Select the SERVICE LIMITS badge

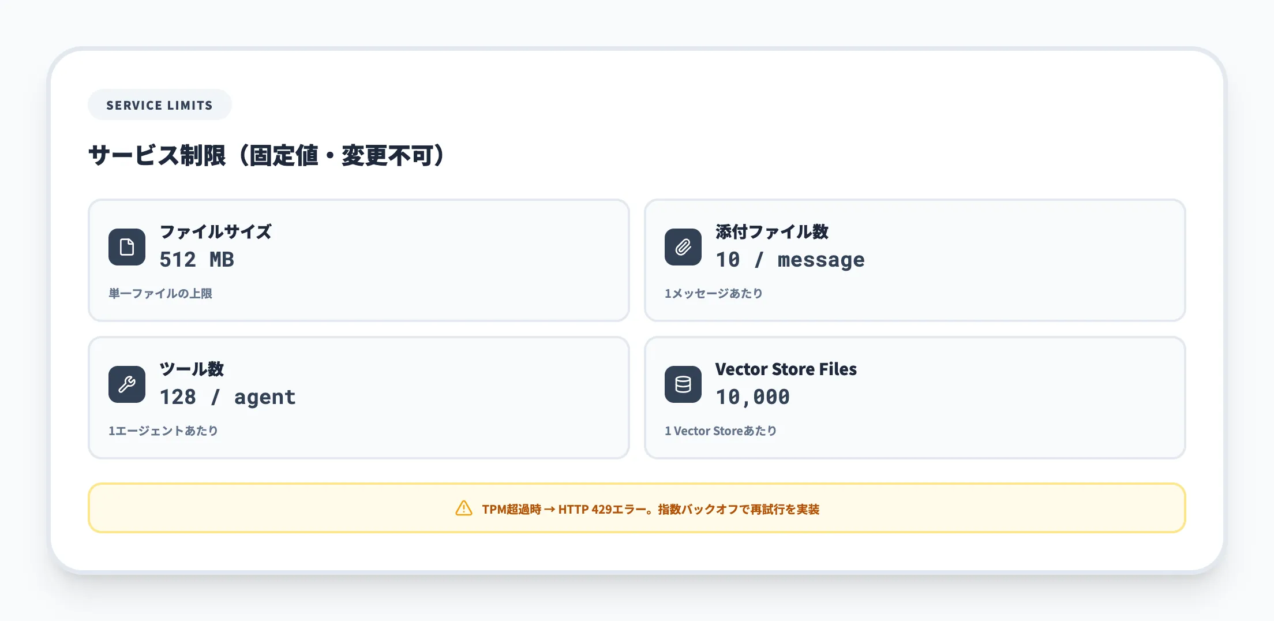coord(159,105)
